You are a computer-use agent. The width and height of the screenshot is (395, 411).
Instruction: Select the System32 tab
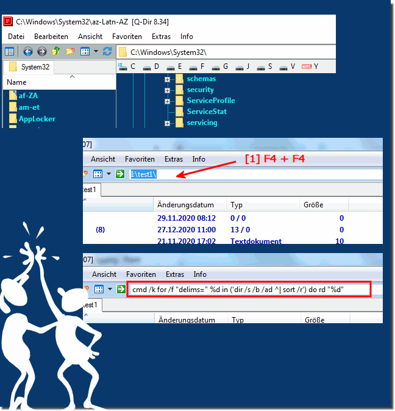[x=29, y=67]
